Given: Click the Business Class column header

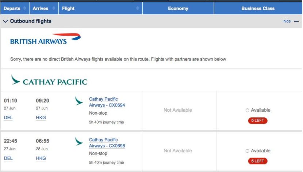Looking at the screenshot, I should click(x=258, y=8).
